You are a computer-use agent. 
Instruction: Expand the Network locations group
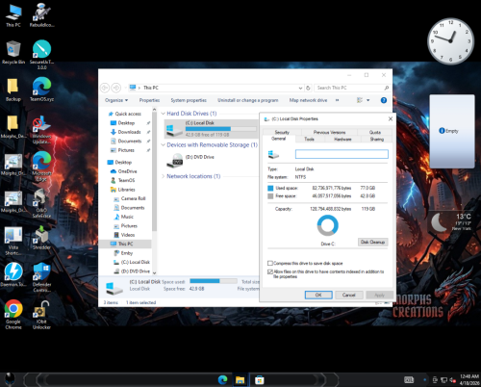pos(163,176)
